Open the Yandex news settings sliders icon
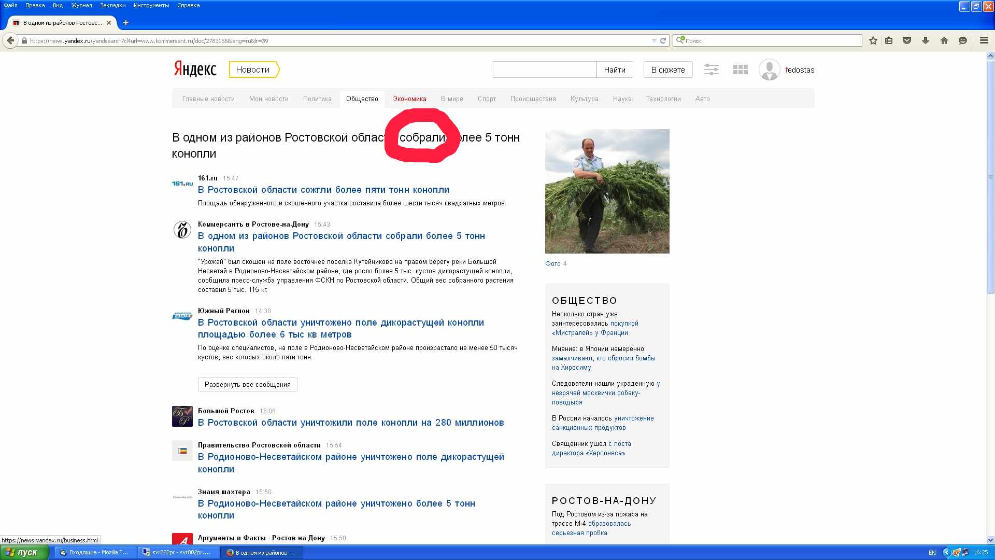The height and width of the screenshot is (560, 995). coord(712,69)
